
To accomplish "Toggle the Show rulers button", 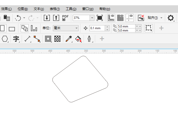I will [x=111, y=18].
